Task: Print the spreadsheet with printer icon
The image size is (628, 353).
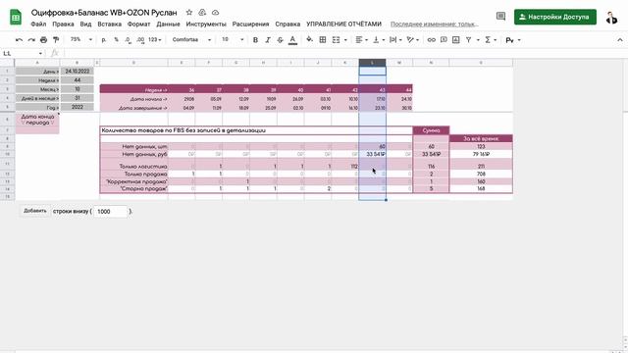Action: click(x=43, y=39)
